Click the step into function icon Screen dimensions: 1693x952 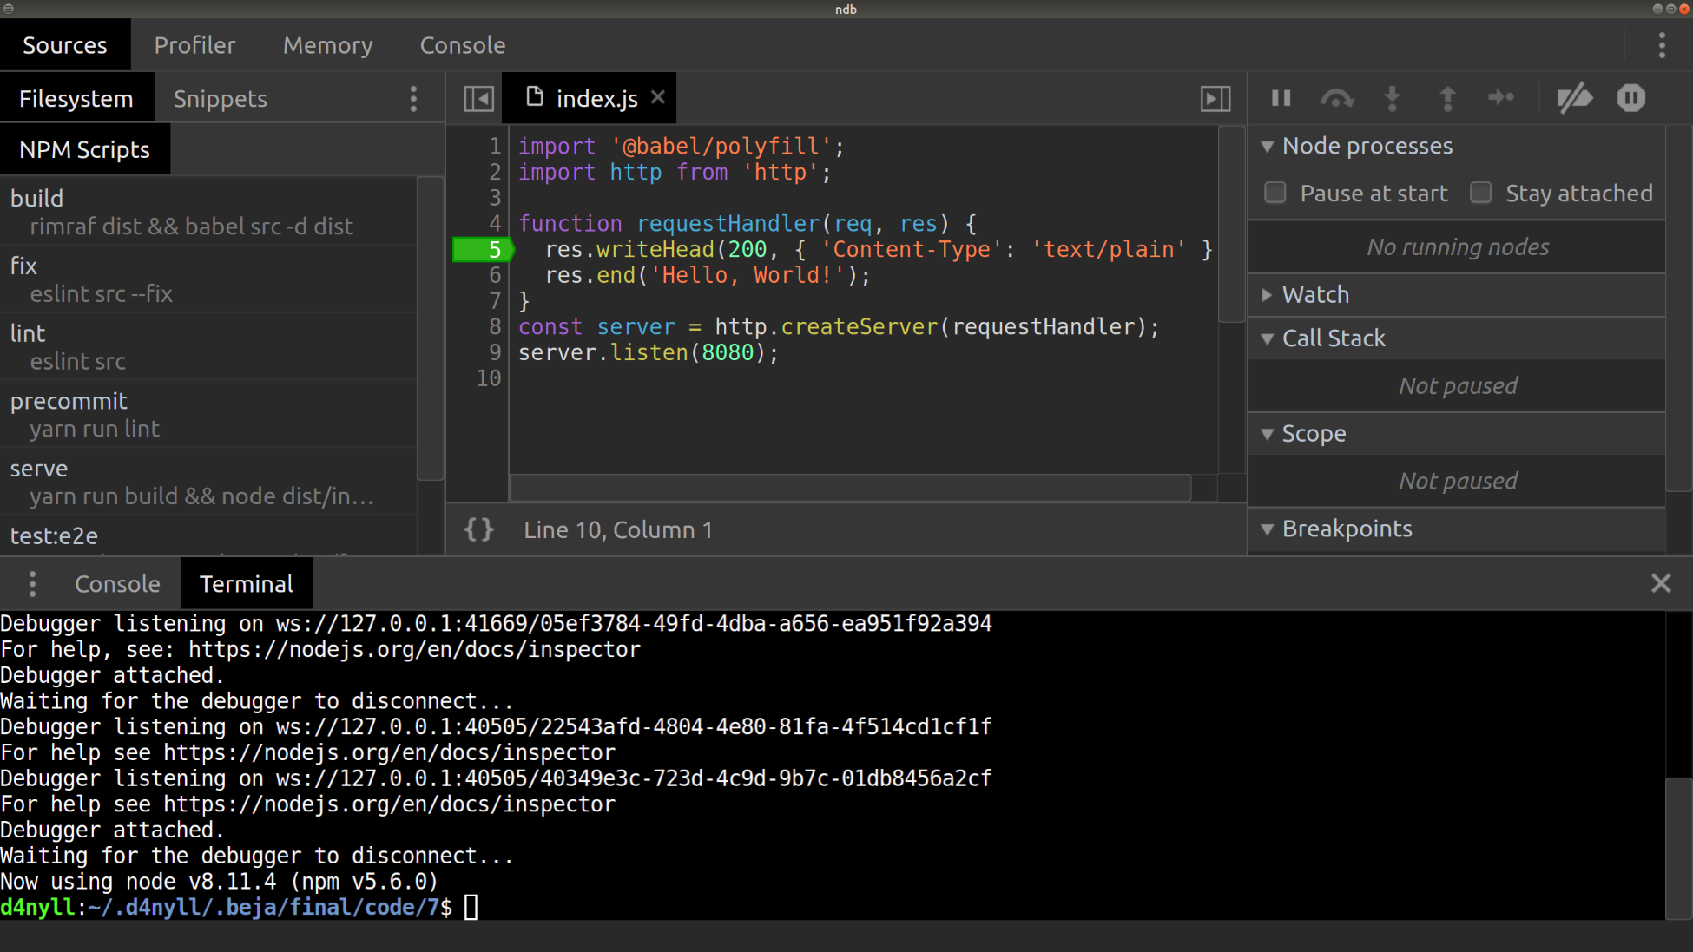(x=1392, y=98)
